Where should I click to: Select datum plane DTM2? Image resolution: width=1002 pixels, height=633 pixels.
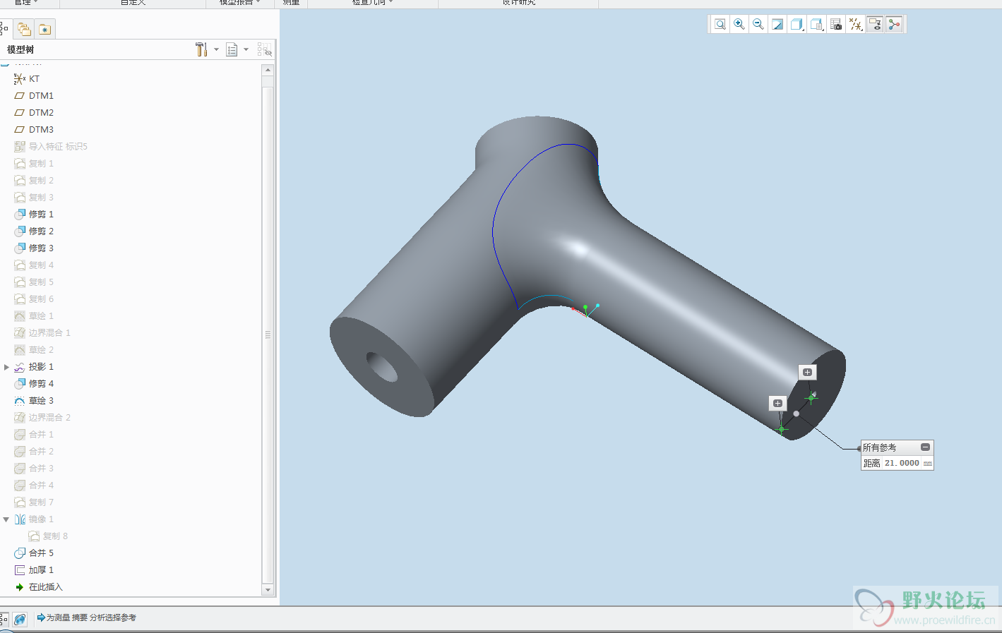point(34,113)
